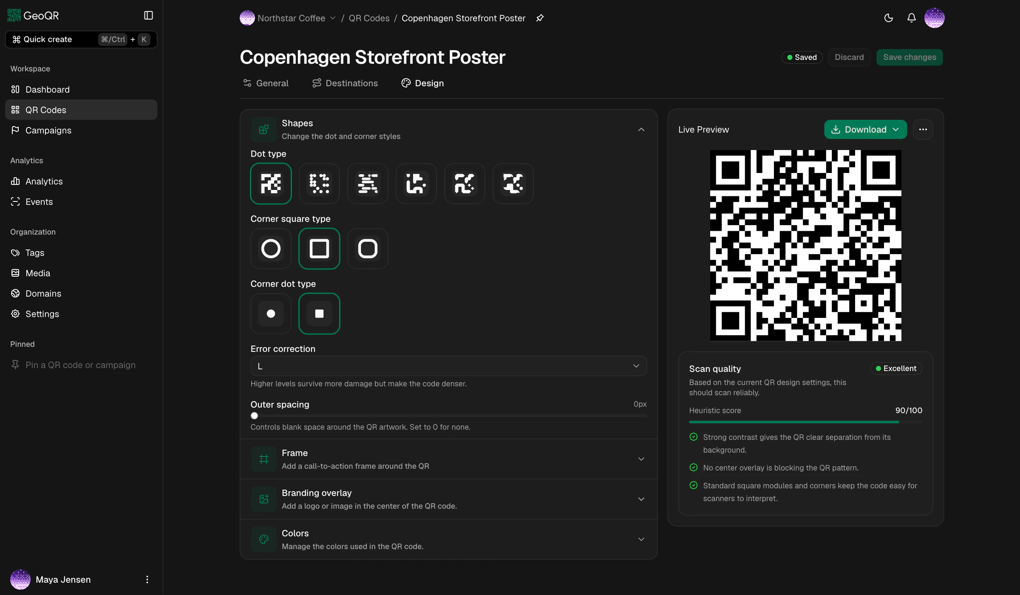The width and height of the screenshot is (1020, 595).
Task: Choose the circle corner square type
Action: pos(271,249)
